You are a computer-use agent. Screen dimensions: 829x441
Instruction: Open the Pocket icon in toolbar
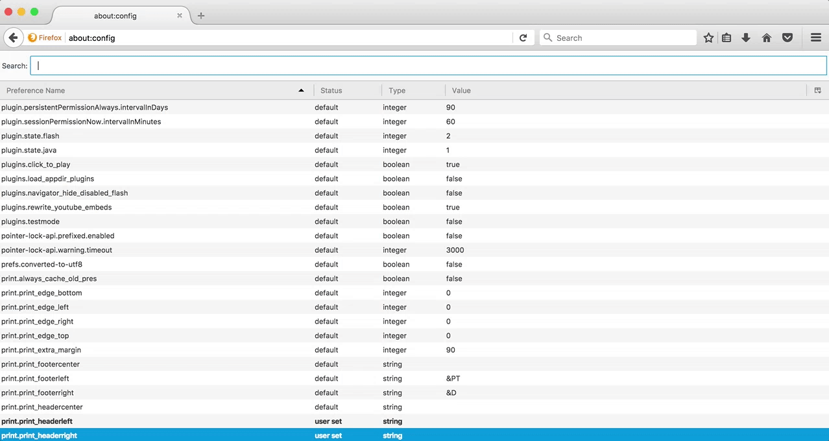[787, 38]
